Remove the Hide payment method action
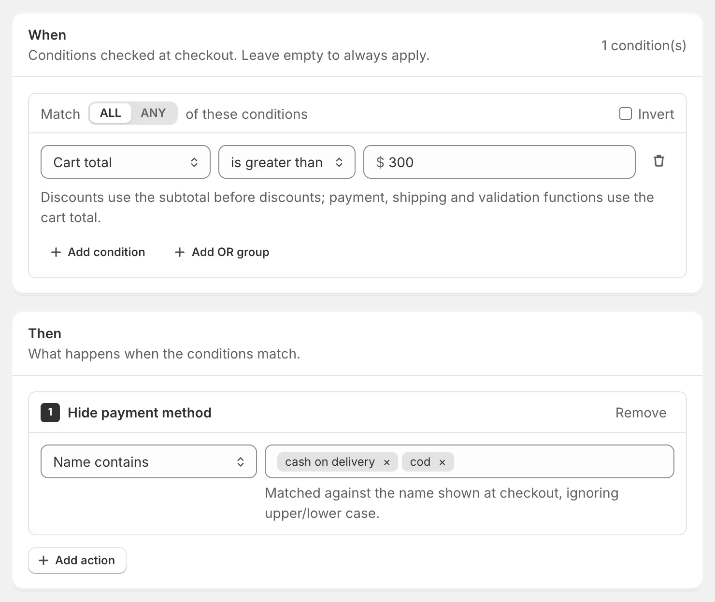Screen dimensions: 715x602 pos(641,413)
